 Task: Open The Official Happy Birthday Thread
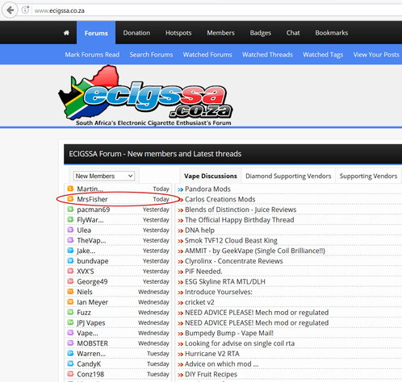(239, 220)
